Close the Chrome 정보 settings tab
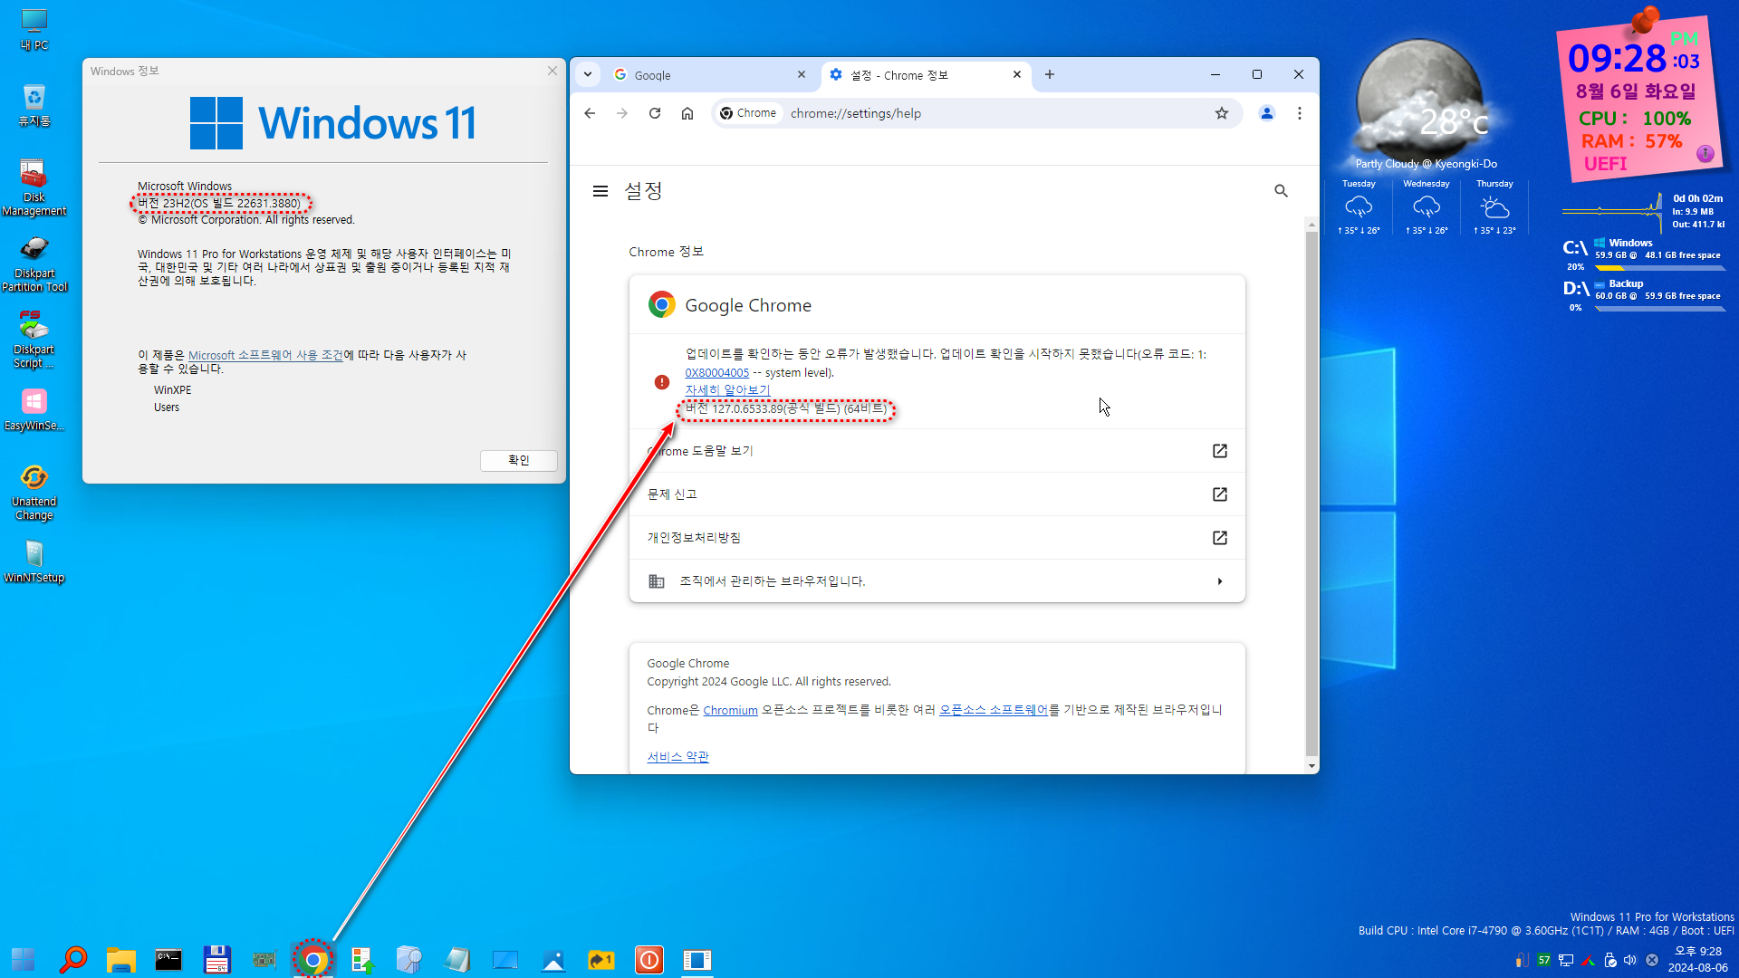Viewport: 1739px width, 978px height. [1017, 74]
